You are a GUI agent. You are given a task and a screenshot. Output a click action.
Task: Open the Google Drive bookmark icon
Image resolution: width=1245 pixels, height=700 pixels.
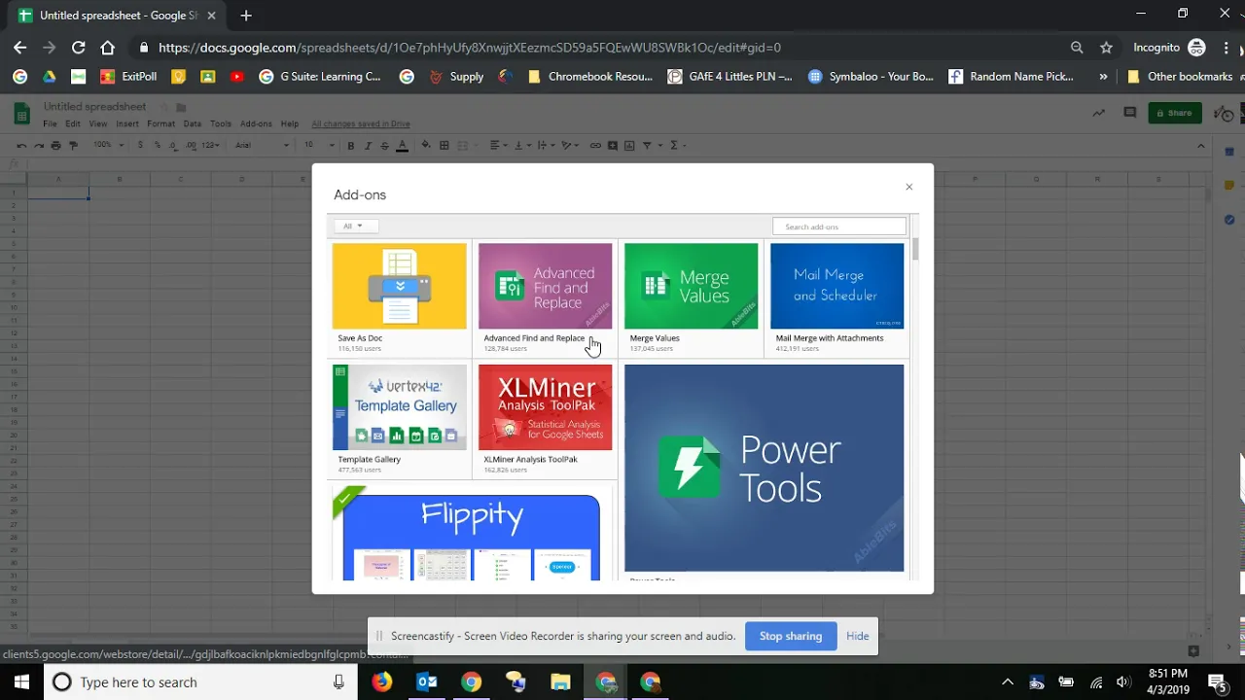(x=49, y=76)
